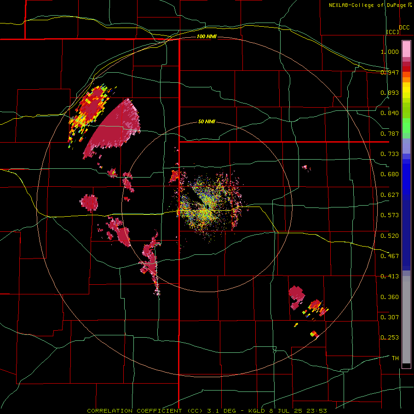Click the 0.893 legend value
This screenshot has height=414, width=414.
pyautogui.click(x=390, y=92)
